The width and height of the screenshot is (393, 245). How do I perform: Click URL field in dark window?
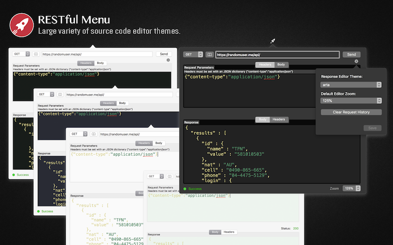coord(278,54)
